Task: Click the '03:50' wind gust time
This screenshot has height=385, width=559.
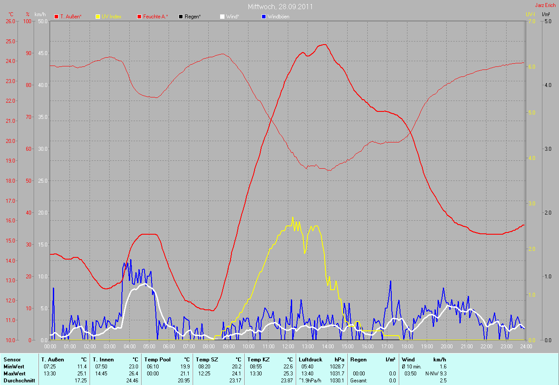Action: pos(411,374)
